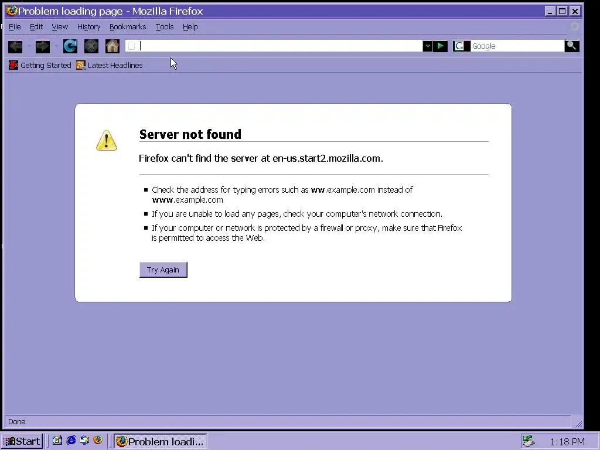Click into the Google search field
The image size is (600, 450).
point(517,46)
